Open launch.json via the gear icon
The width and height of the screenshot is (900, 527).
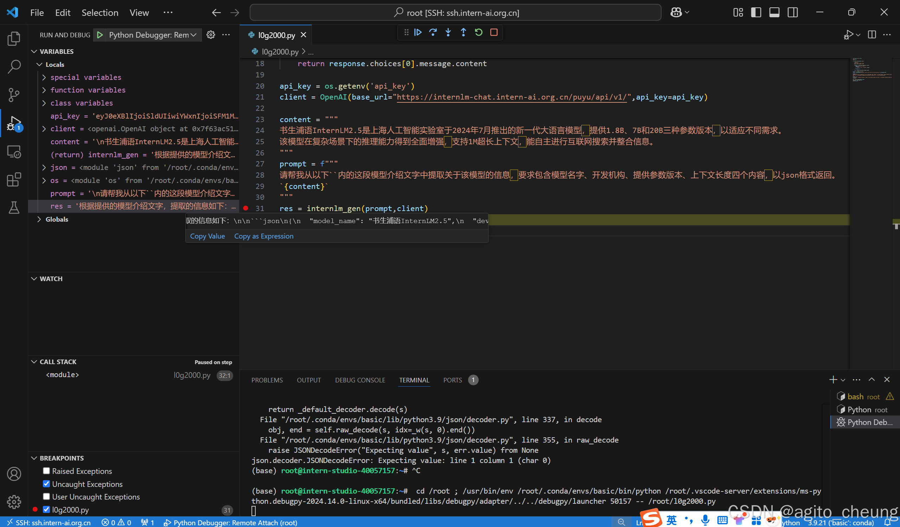tap(211, 35)
